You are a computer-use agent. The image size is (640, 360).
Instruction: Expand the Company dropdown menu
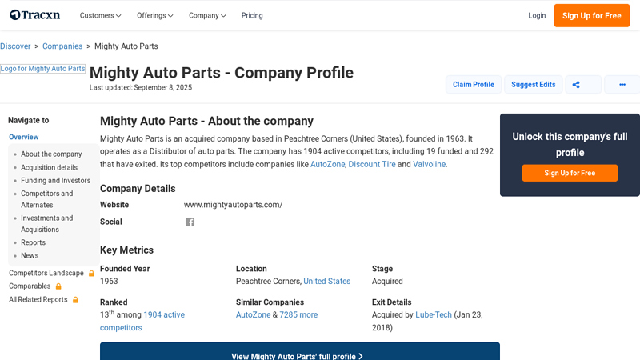coord(207,15)
